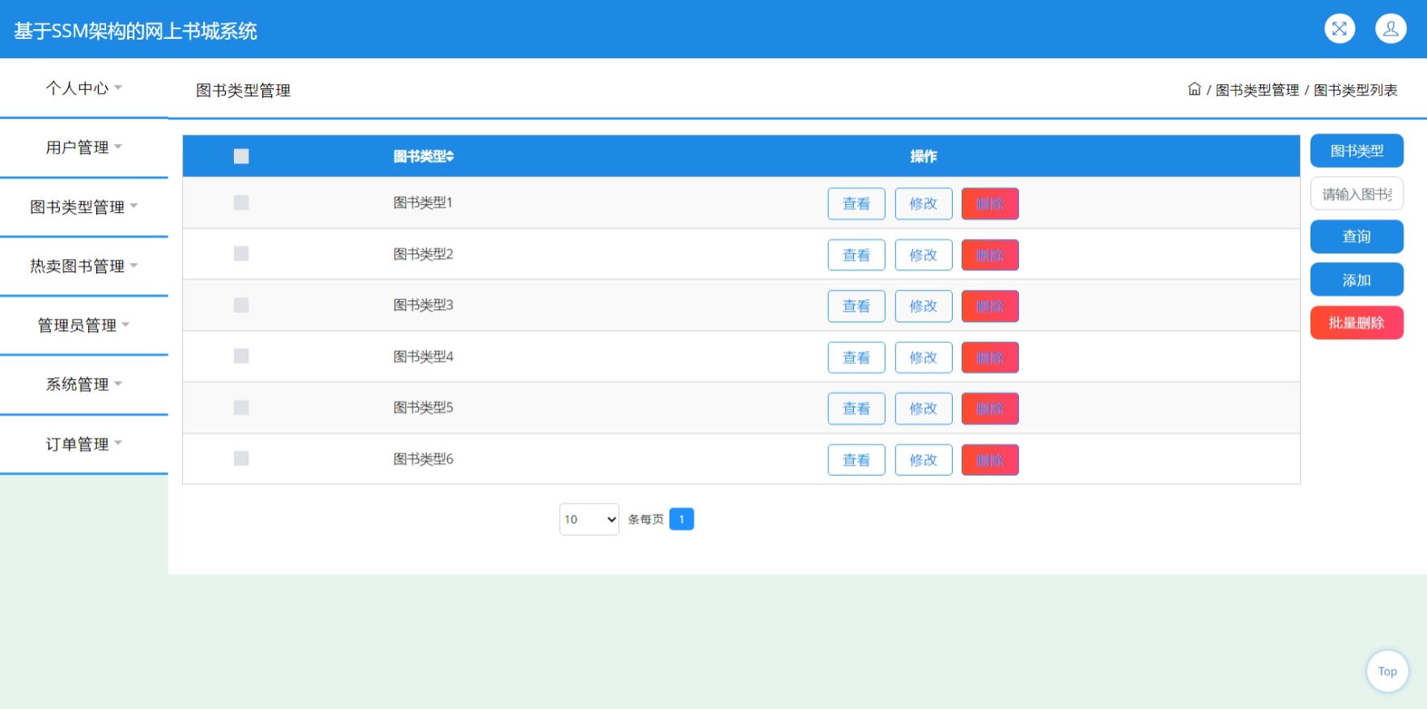Expand 热卖图书管理 sidebar menu
The image size is (1427, 709).
(84, 266)
